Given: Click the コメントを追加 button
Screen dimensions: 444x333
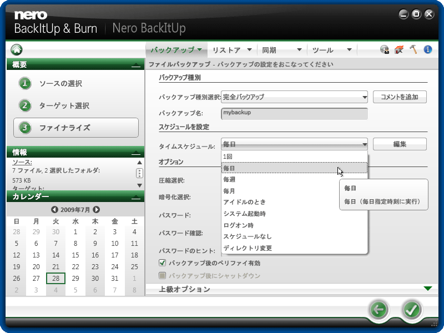Looking at the screenshot, I should click(x=400, y=97).
